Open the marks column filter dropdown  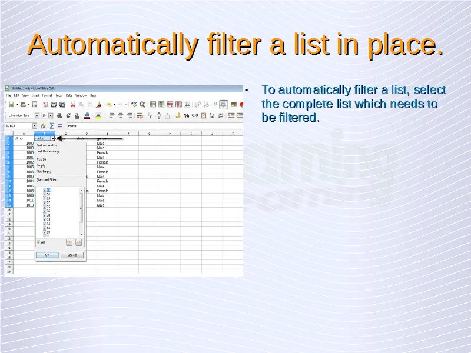tap(53, 139)
